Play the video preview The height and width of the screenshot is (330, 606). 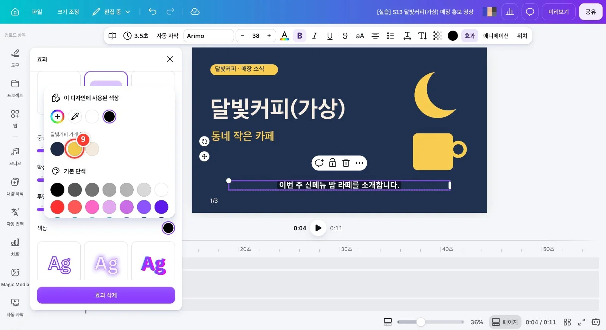[318, 228]
